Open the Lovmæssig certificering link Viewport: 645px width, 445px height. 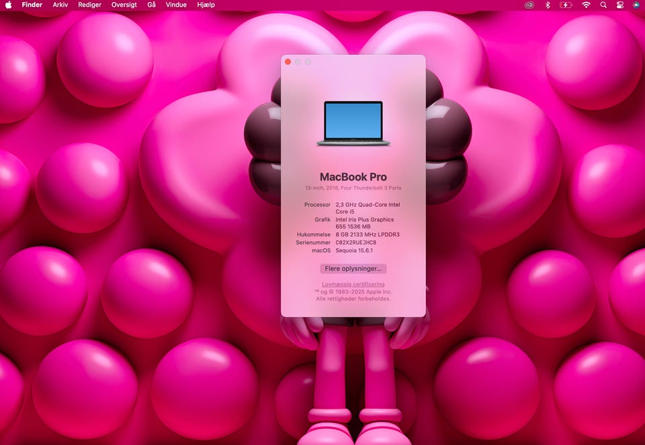[353, 285]
